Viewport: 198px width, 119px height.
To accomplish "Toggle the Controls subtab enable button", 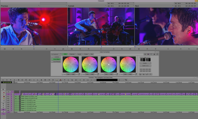I will click(52, 57).
